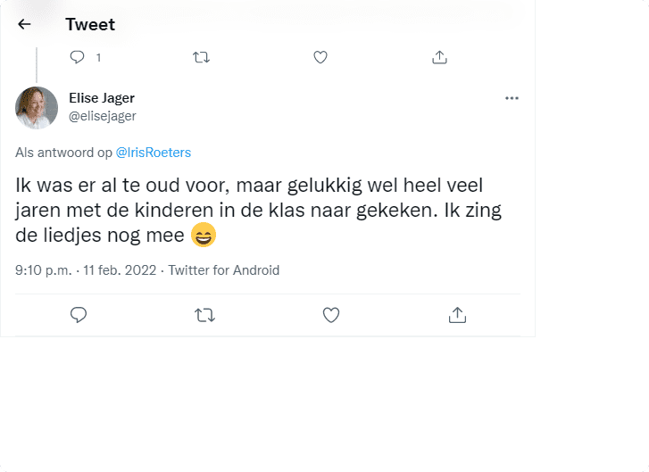
Task: Click the Elise Jager display name
Action: [x=102, y=98]
